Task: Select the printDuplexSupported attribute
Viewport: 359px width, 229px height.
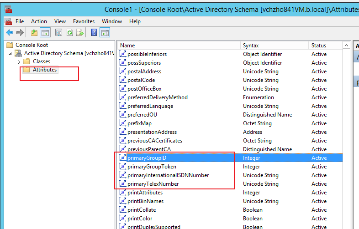Action: click(x=154, y=227)
